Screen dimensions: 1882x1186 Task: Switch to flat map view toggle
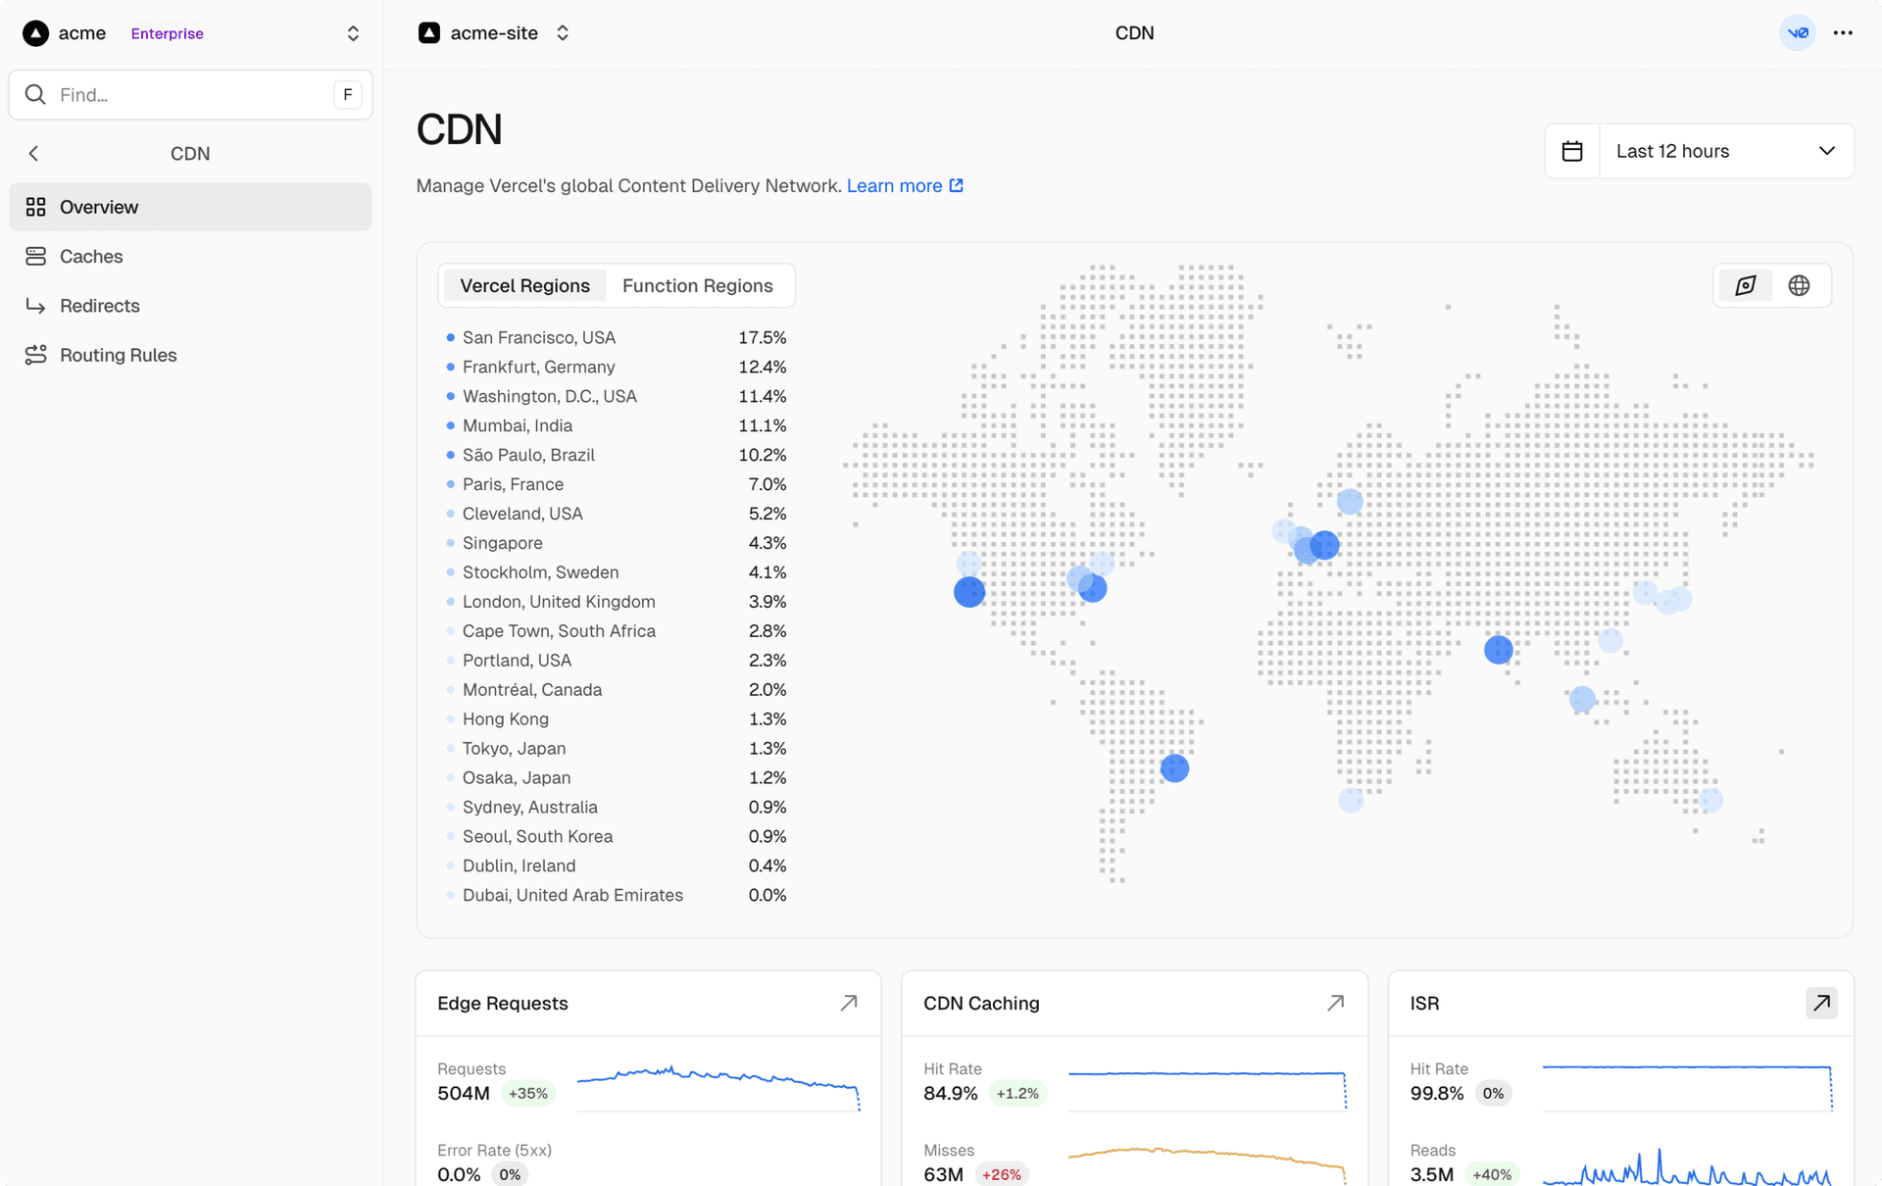[1746, 285]
